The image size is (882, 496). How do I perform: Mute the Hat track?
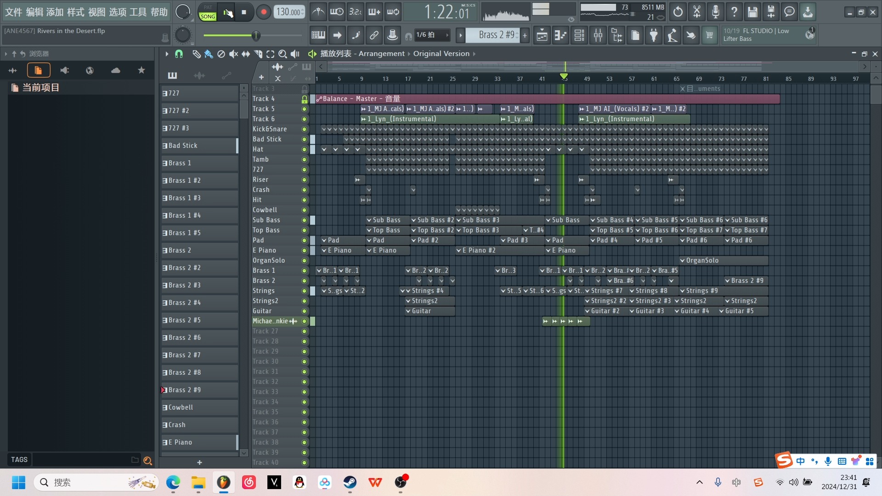pos(304,149)
